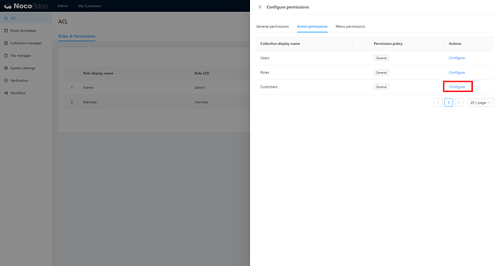Click the Workflow icon
The width and height of the screenshot is (500, 266).
(x=6, y=93)
